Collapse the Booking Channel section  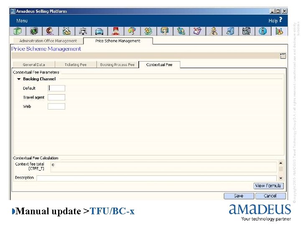click(x=19, y=79)
